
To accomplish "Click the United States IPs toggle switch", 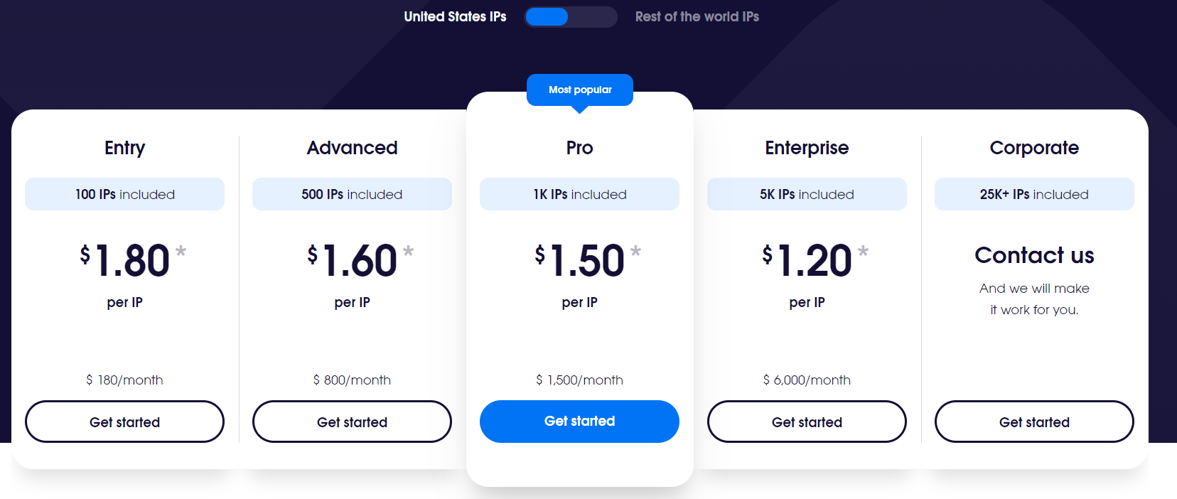I will 571,16.
